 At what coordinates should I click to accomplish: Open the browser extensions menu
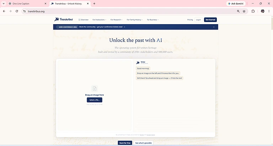click(253, 11)
